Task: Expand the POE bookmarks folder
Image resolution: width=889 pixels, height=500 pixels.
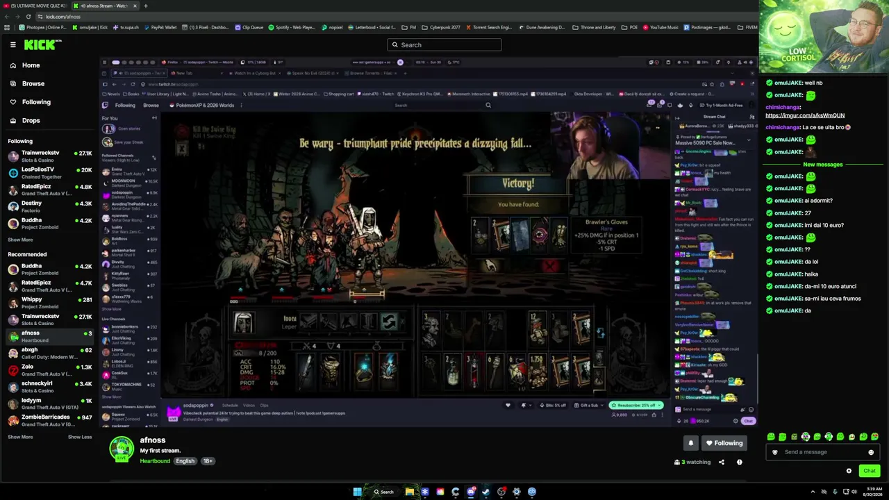Action: 630,27
